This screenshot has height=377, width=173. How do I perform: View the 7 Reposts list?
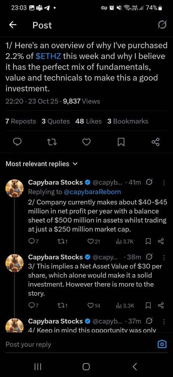21,121
